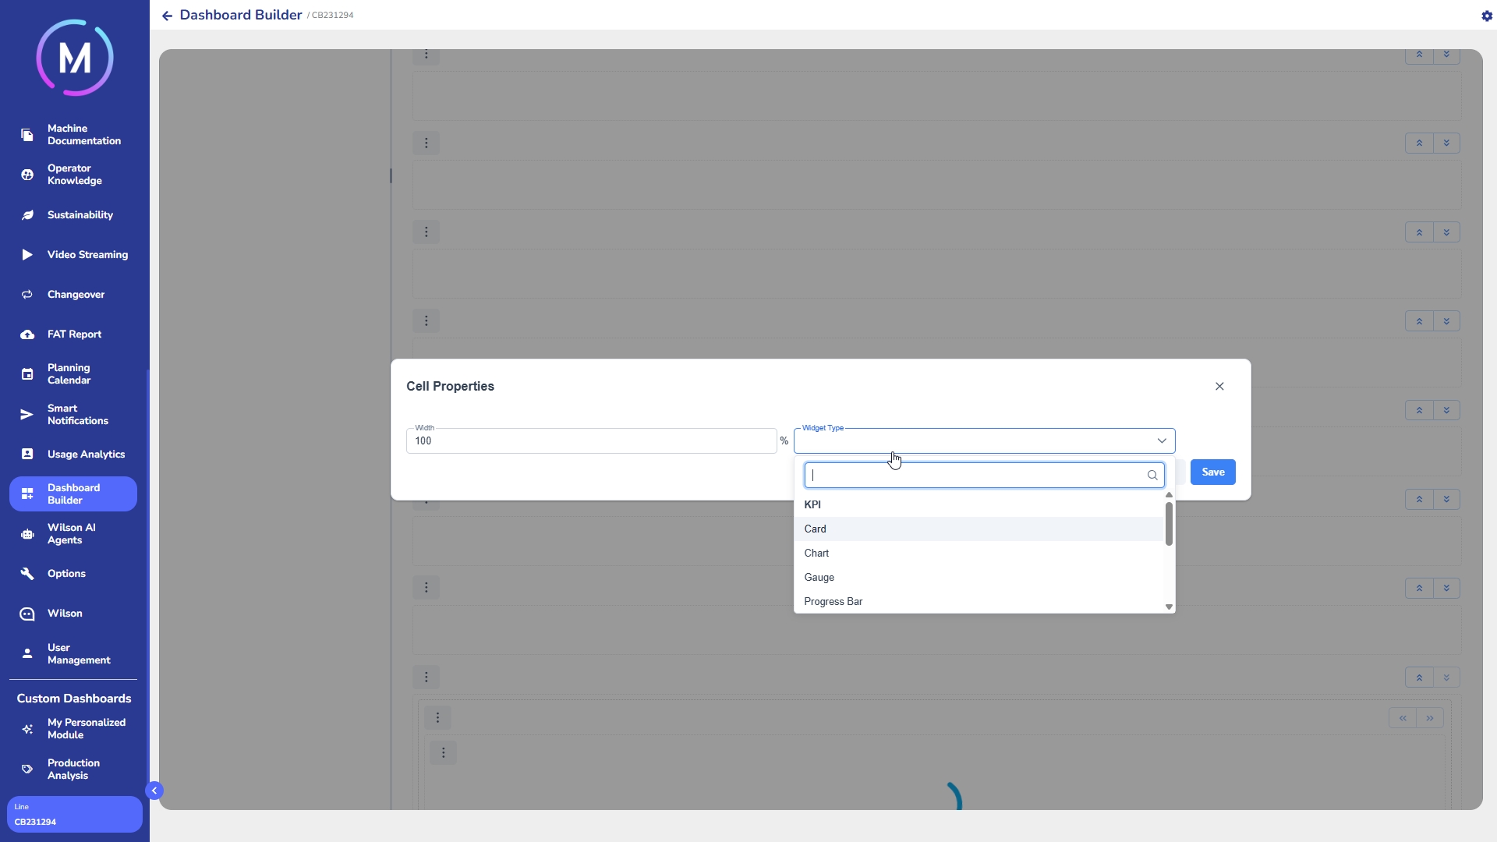The width and height of the screenshot is (1497, 842).
Task: Collapse the sidebar with the chevron button
Action: [x=154, y=791]
